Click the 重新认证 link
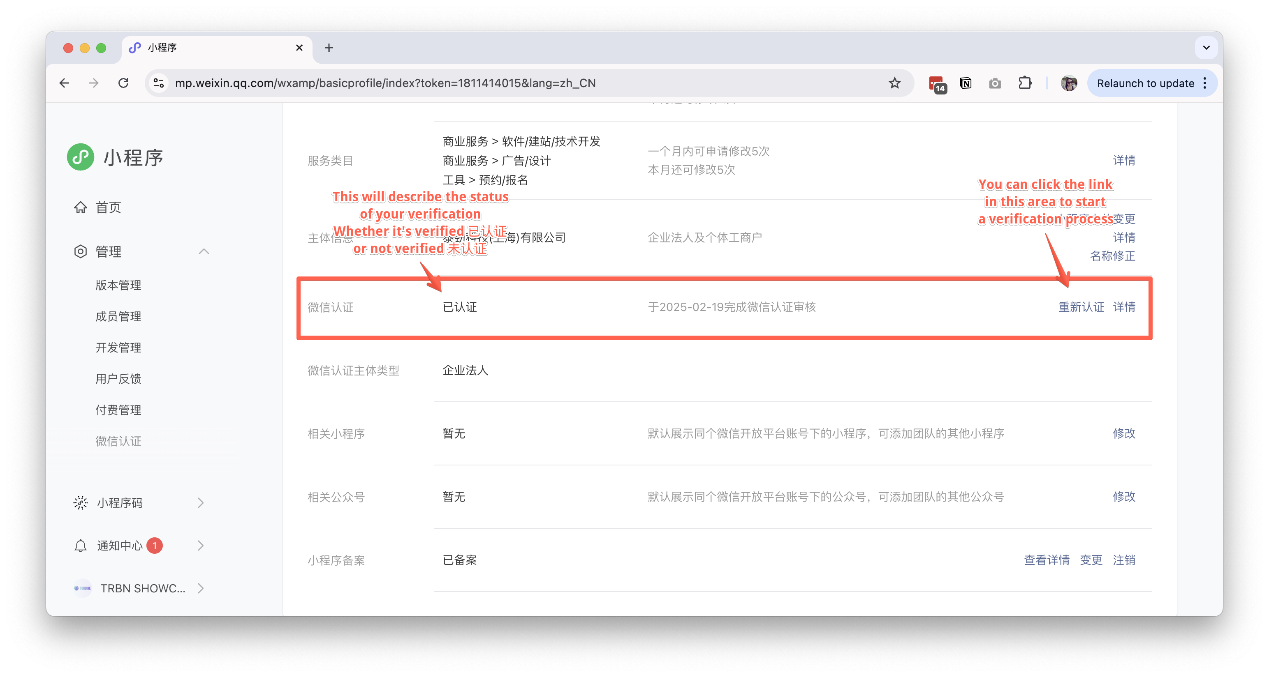Screen dimensions: 1269x677 pos(1081,307)
